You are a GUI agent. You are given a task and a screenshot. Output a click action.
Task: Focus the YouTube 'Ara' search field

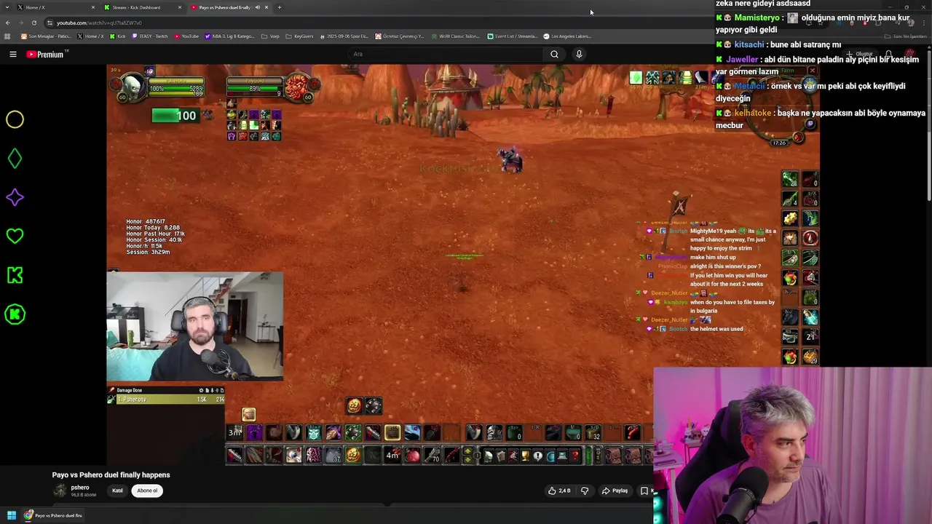(x=444, y=54)
